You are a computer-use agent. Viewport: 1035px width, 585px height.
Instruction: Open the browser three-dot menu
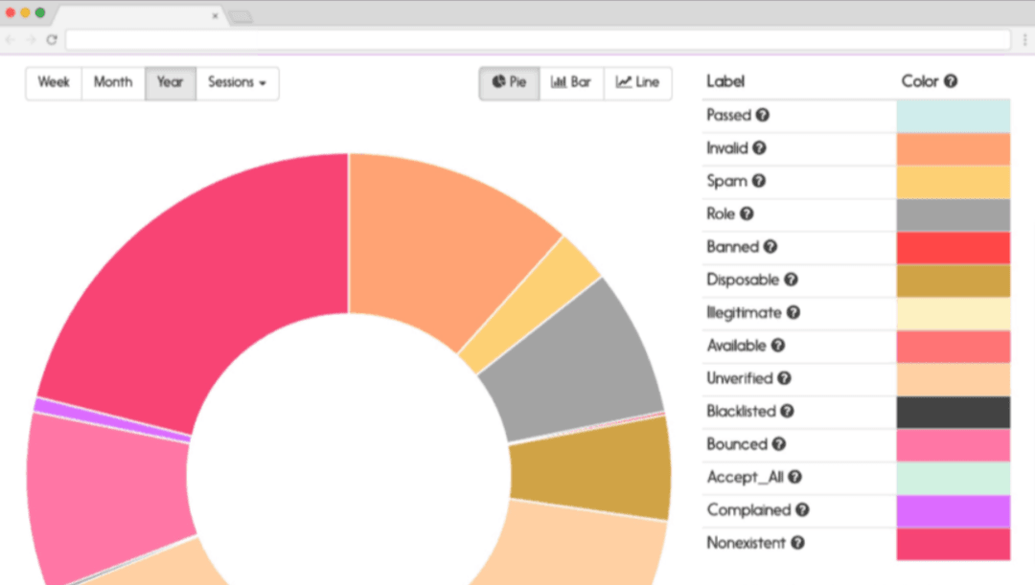click(1023, 40)
